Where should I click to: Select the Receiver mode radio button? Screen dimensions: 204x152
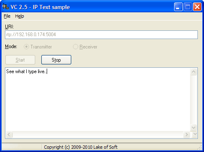coord(75,47)
